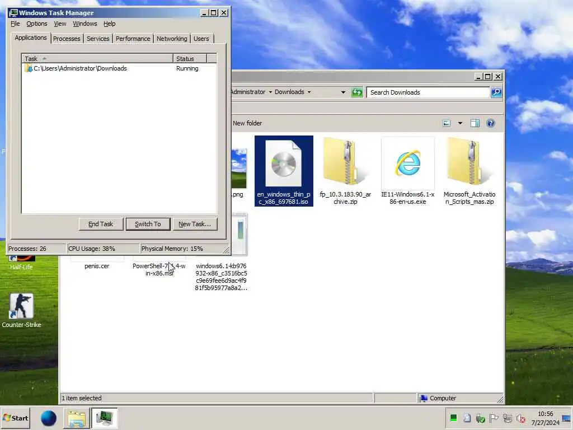
Task: Open the View menu in Task Manager
Action: click(60, 24)
